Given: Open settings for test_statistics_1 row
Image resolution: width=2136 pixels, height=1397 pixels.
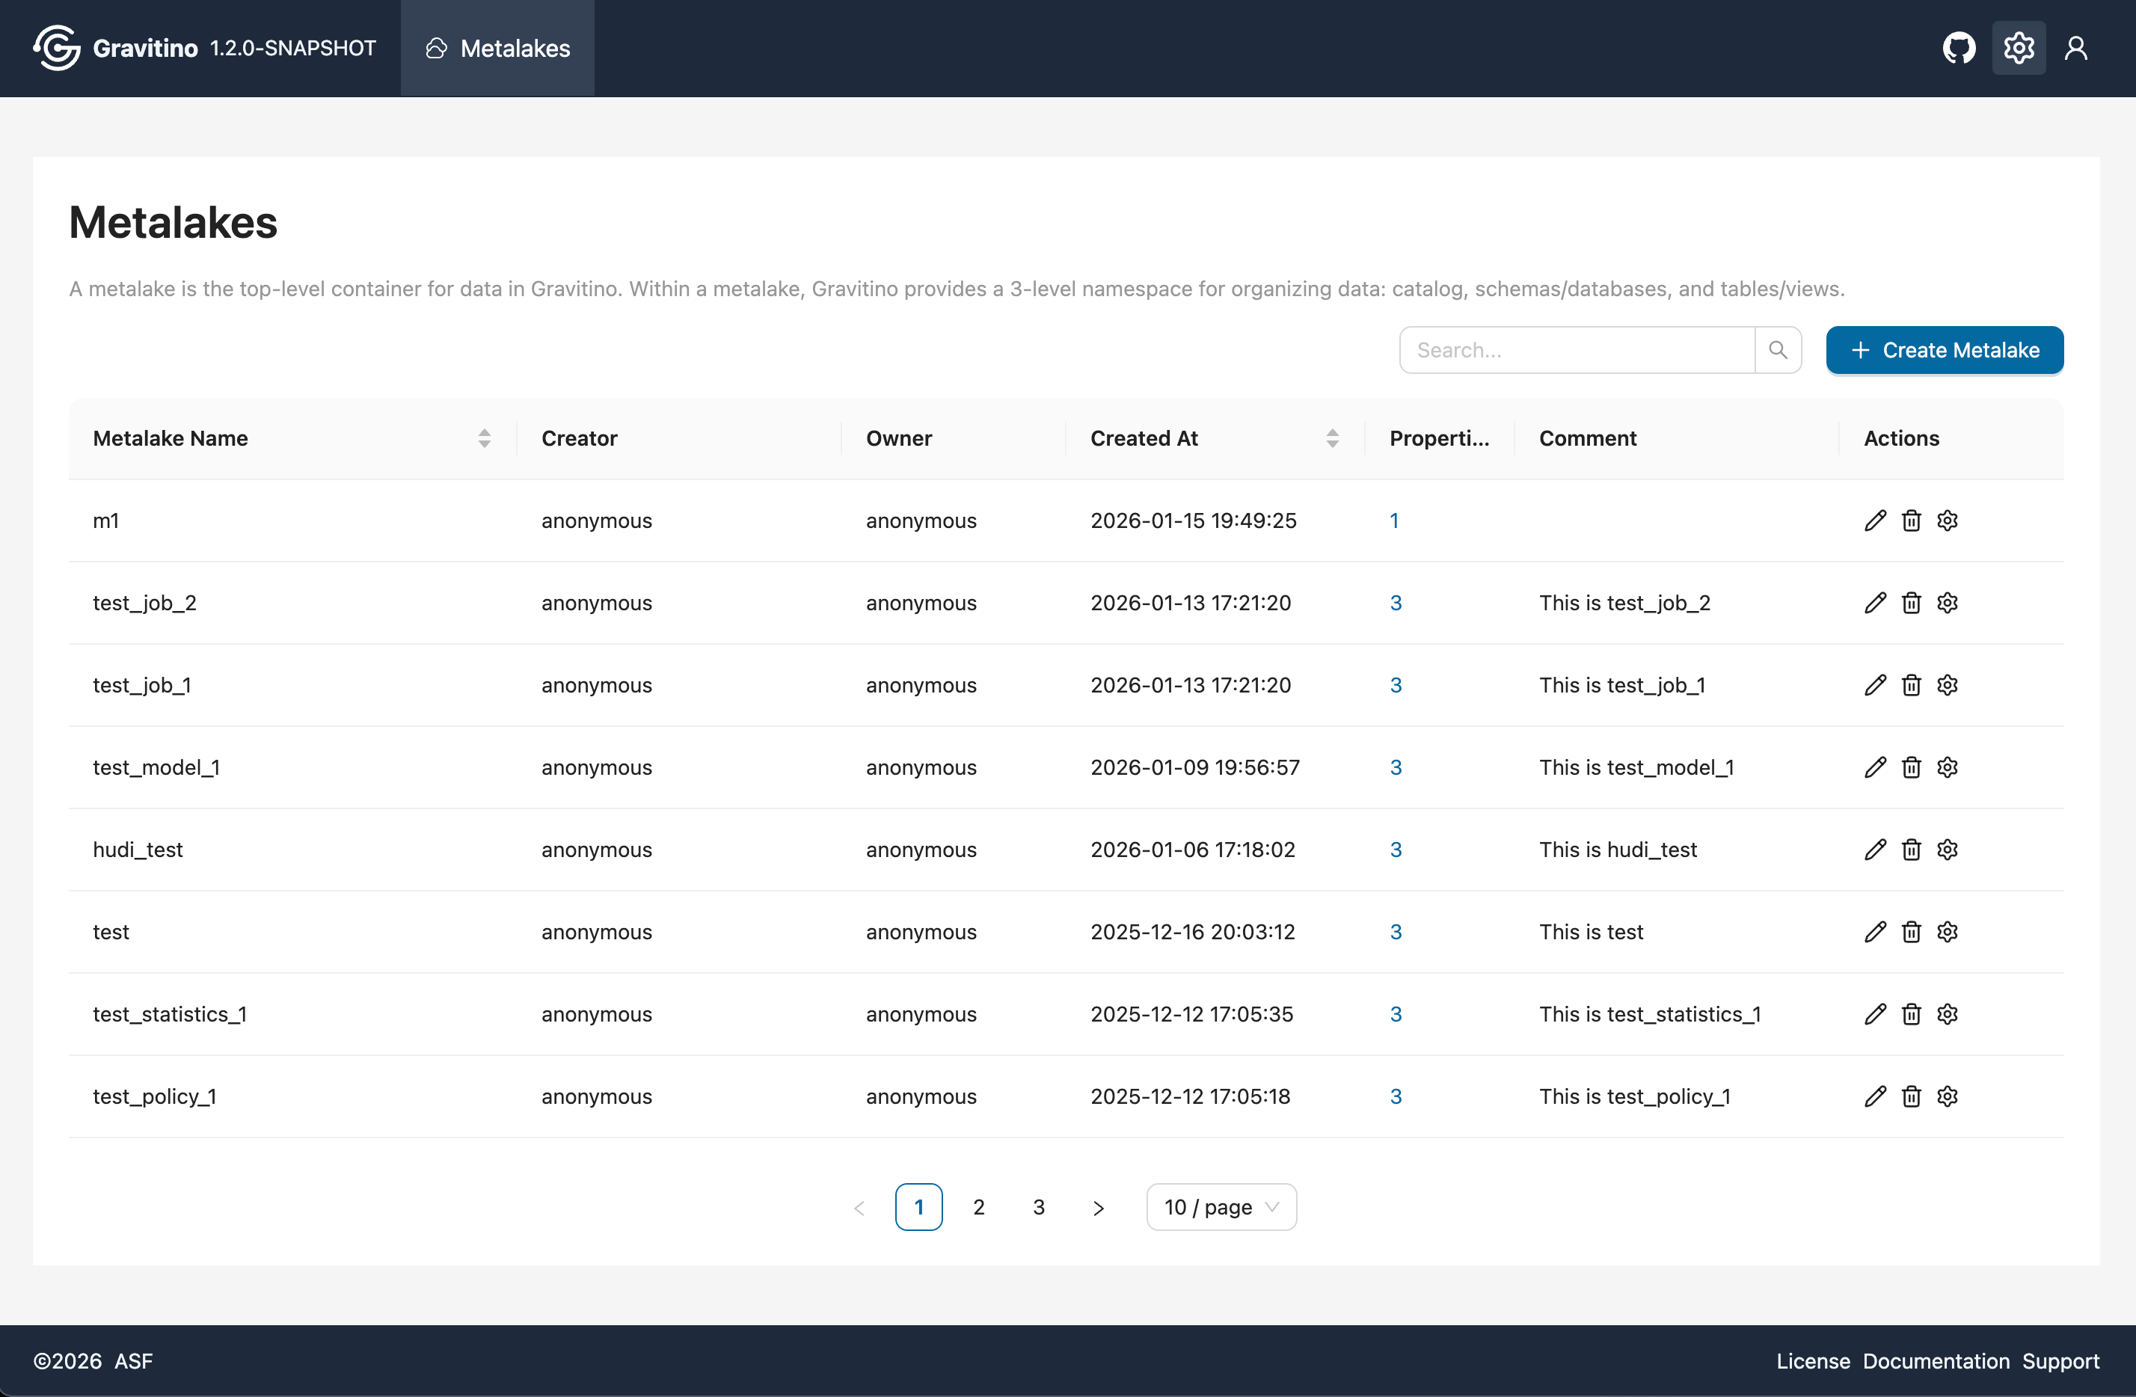Looking at the screenshot, I should click(1947, 1014).
